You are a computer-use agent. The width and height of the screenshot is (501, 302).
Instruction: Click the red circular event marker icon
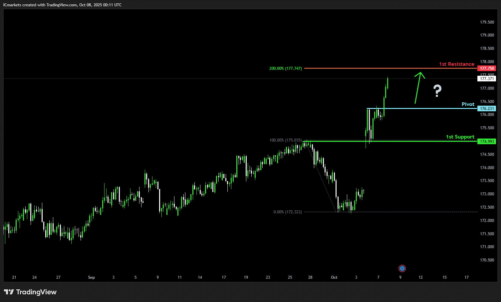[402, 268]
